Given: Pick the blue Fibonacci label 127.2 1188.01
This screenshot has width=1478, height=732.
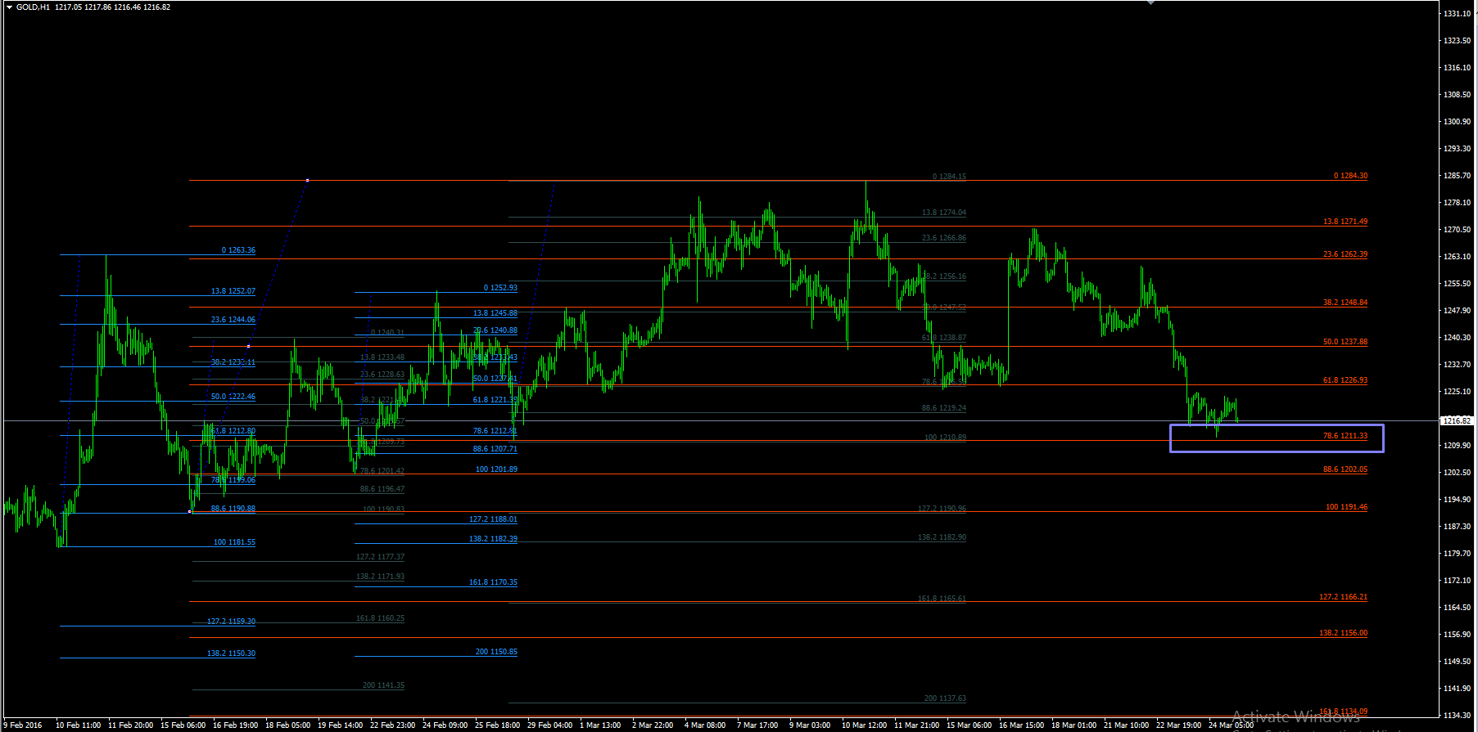Looking at the screenshot, I should (493, 519).
